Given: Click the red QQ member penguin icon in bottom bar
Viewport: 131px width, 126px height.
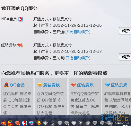Looking at the screenshot, I should [x=10, y=123].
